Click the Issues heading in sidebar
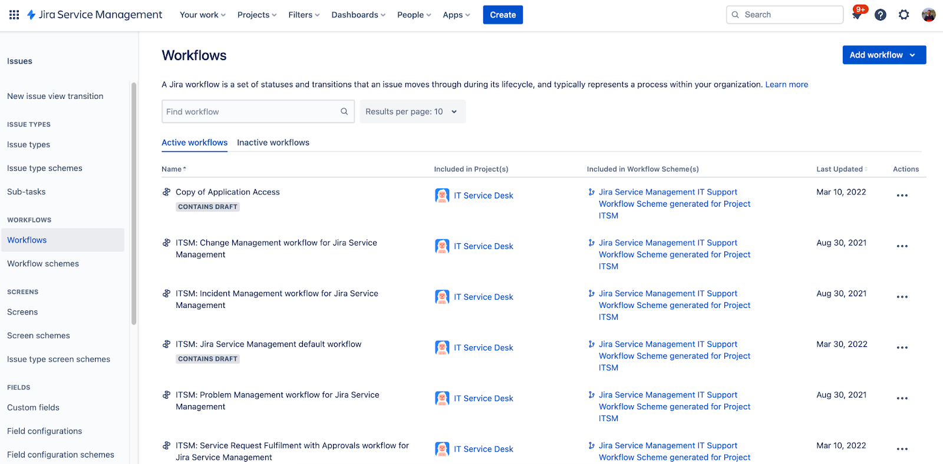This screenshot has width=943, height=464. coord(19,61)
